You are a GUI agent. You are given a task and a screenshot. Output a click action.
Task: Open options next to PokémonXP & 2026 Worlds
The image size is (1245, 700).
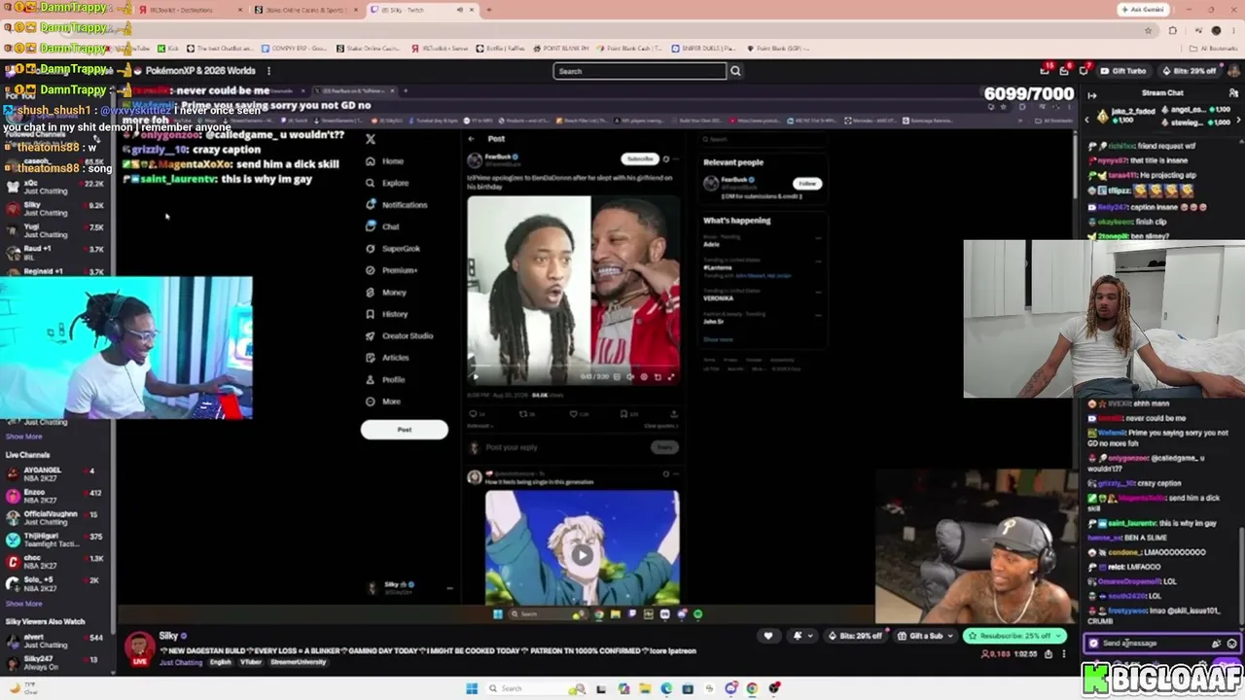coord(268,71)
